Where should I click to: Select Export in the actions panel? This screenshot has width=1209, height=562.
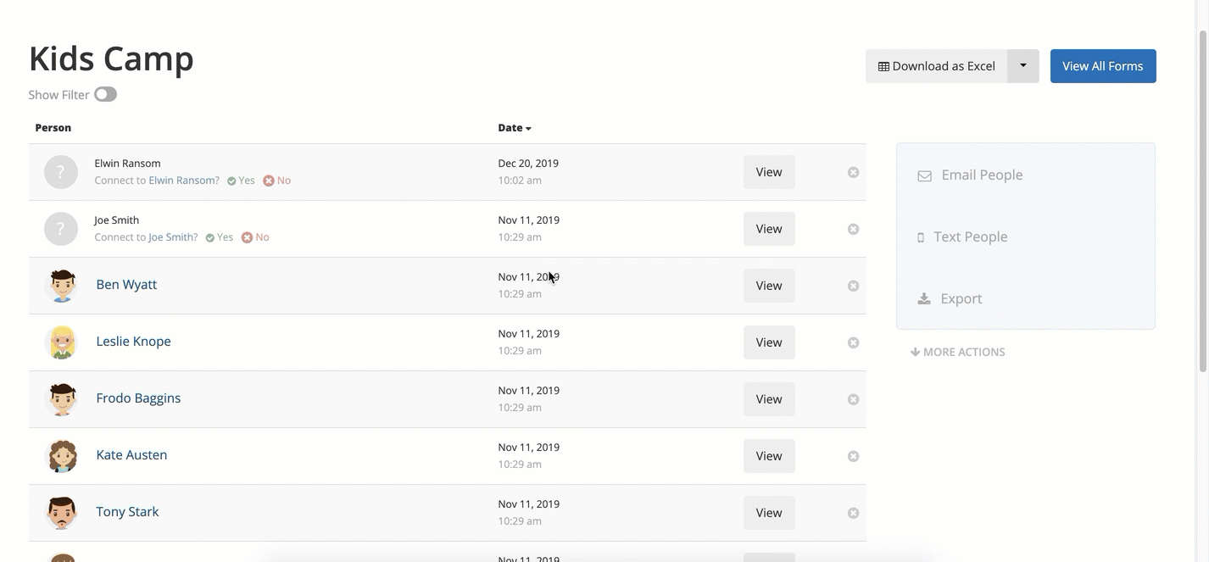961,298
